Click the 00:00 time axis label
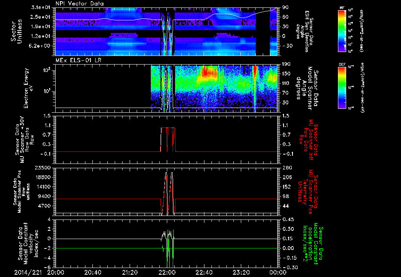 (278, 272)
